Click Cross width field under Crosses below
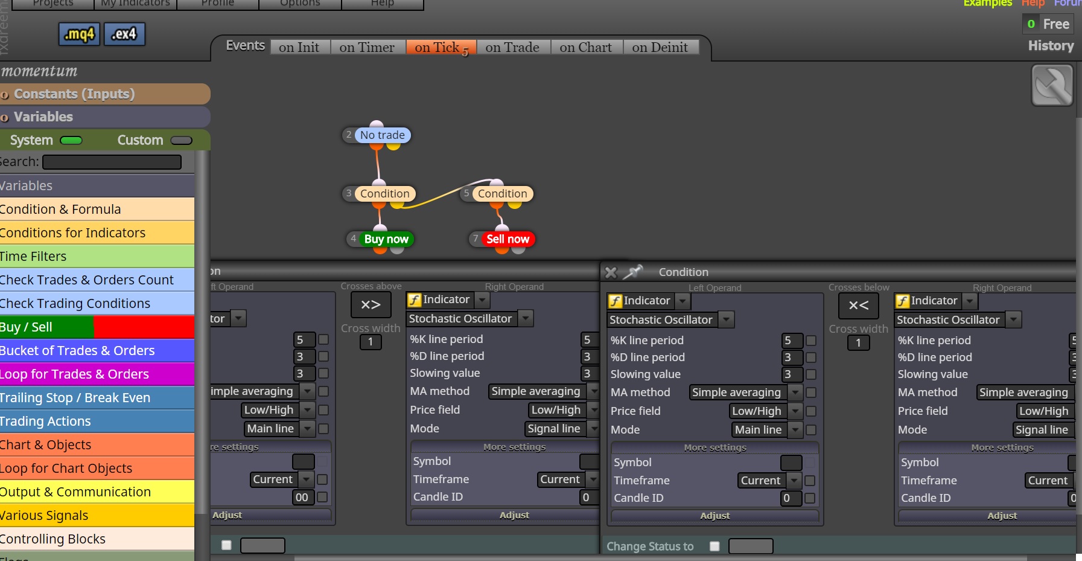Viewport: 1082px width, 561px height. [858, 343]
